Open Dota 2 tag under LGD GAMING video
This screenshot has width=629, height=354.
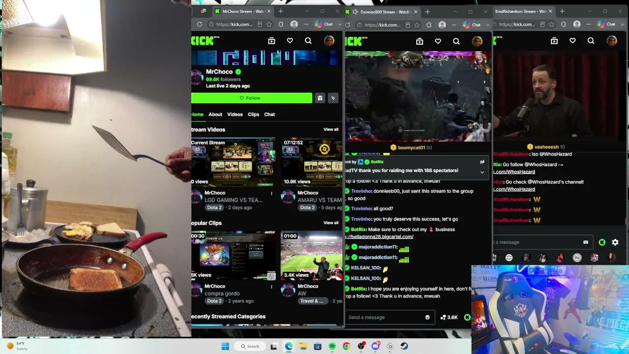(214, 208)
